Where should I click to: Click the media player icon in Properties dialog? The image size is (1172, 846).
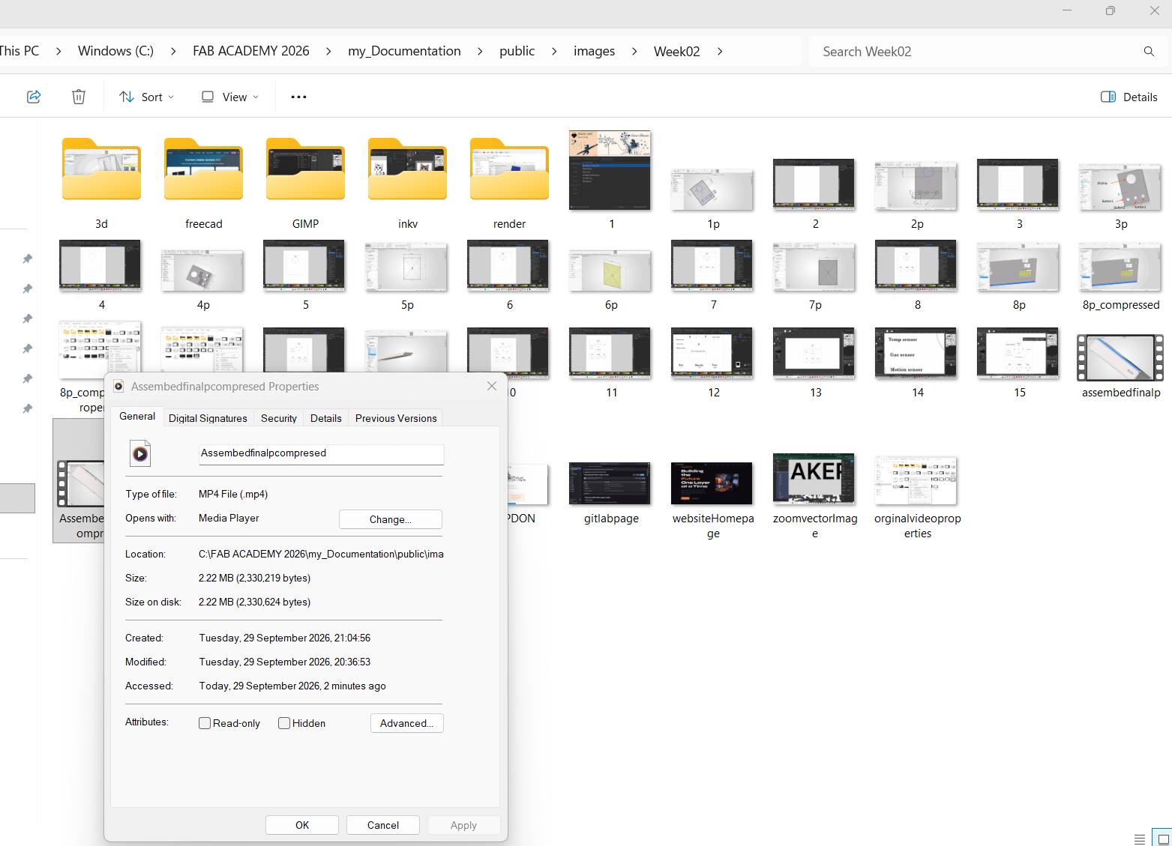pos(140,453)
